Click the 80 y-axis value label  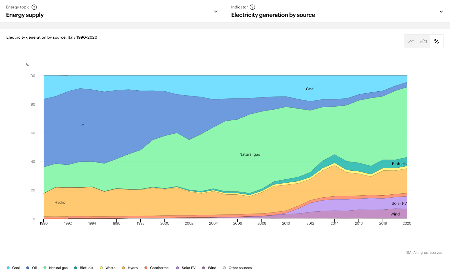pyautogui.click(x=33, y=104)
